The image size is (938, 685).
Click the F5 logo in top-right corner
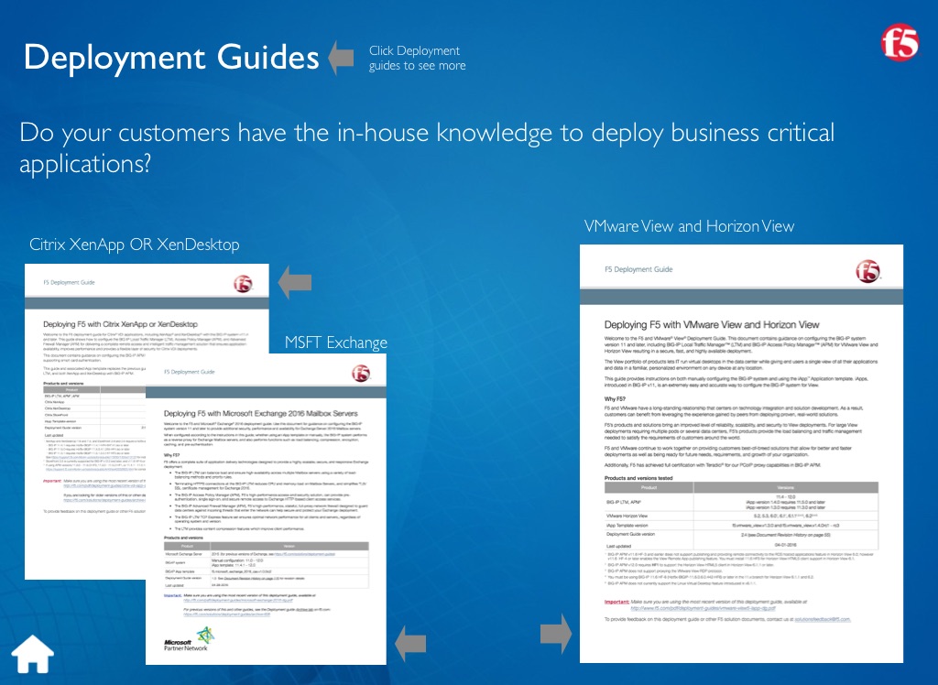tap(897, 41)
